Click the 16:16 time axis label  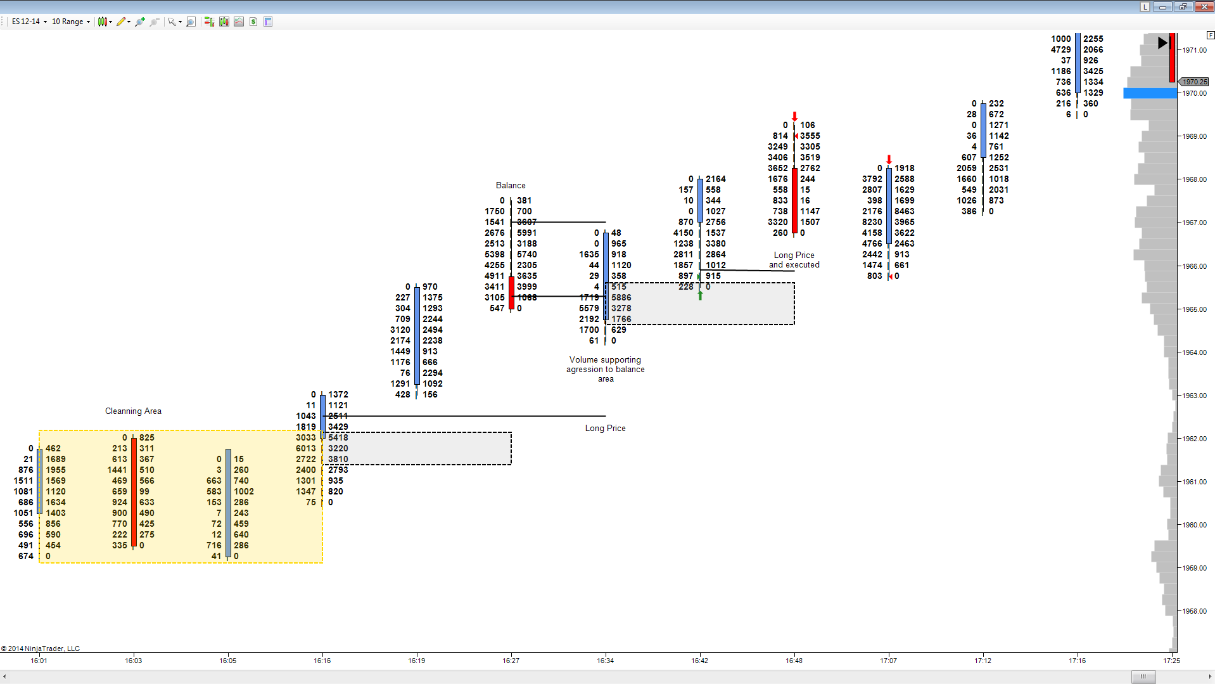pyautogui.click(x=322, y=661)
